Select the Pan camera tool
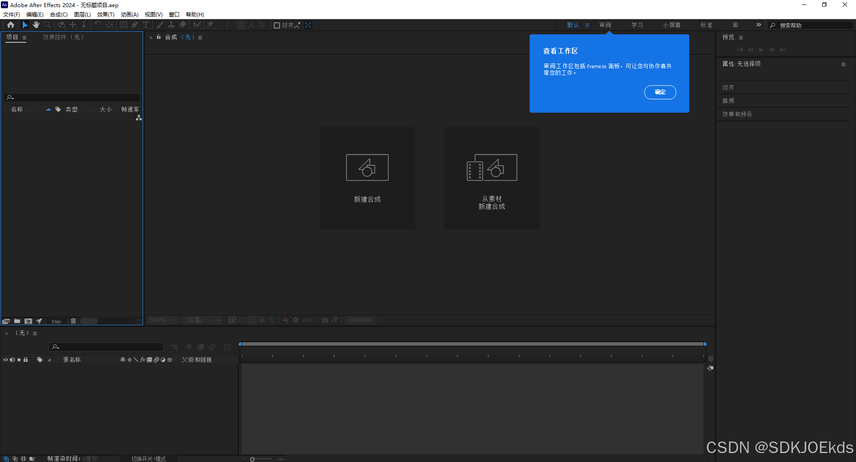The height and width of the screenshot is (462, 856). coord(73,25)
